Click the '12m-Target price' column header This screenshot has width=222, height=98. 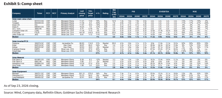click(90, 13)
